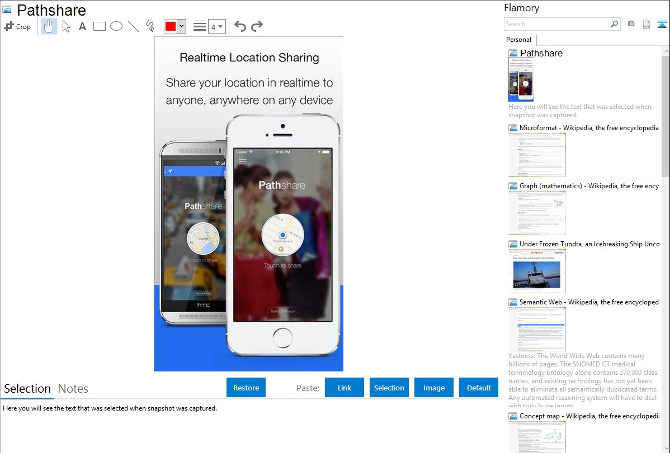Select the freehand scribble tool
This screenshot has height=453, width=670.
(149, 26)
